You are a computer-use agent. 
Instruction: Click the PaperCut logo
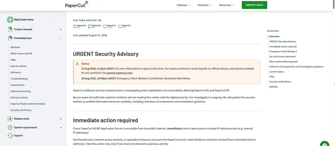(76, 5)
